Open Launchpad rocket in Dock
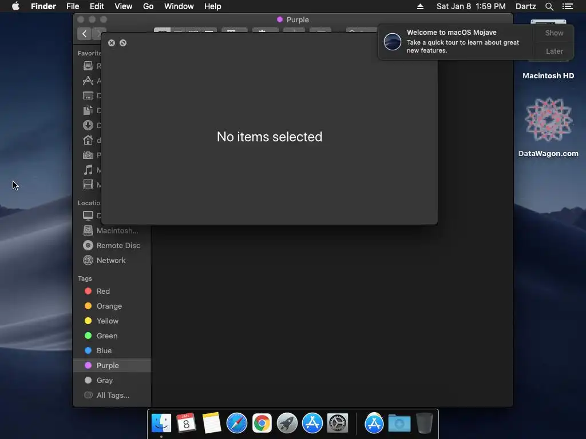 point(287,423)
